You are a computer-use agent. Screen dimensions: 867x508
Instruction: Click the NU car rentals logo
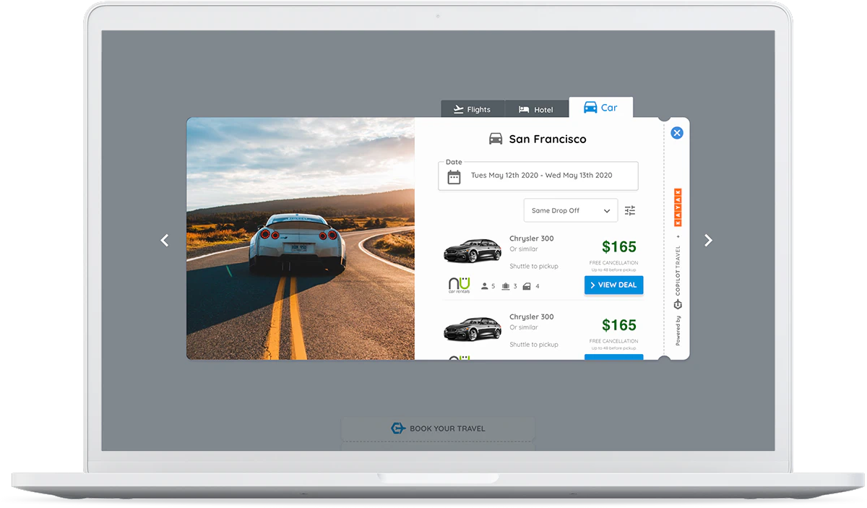459,285
